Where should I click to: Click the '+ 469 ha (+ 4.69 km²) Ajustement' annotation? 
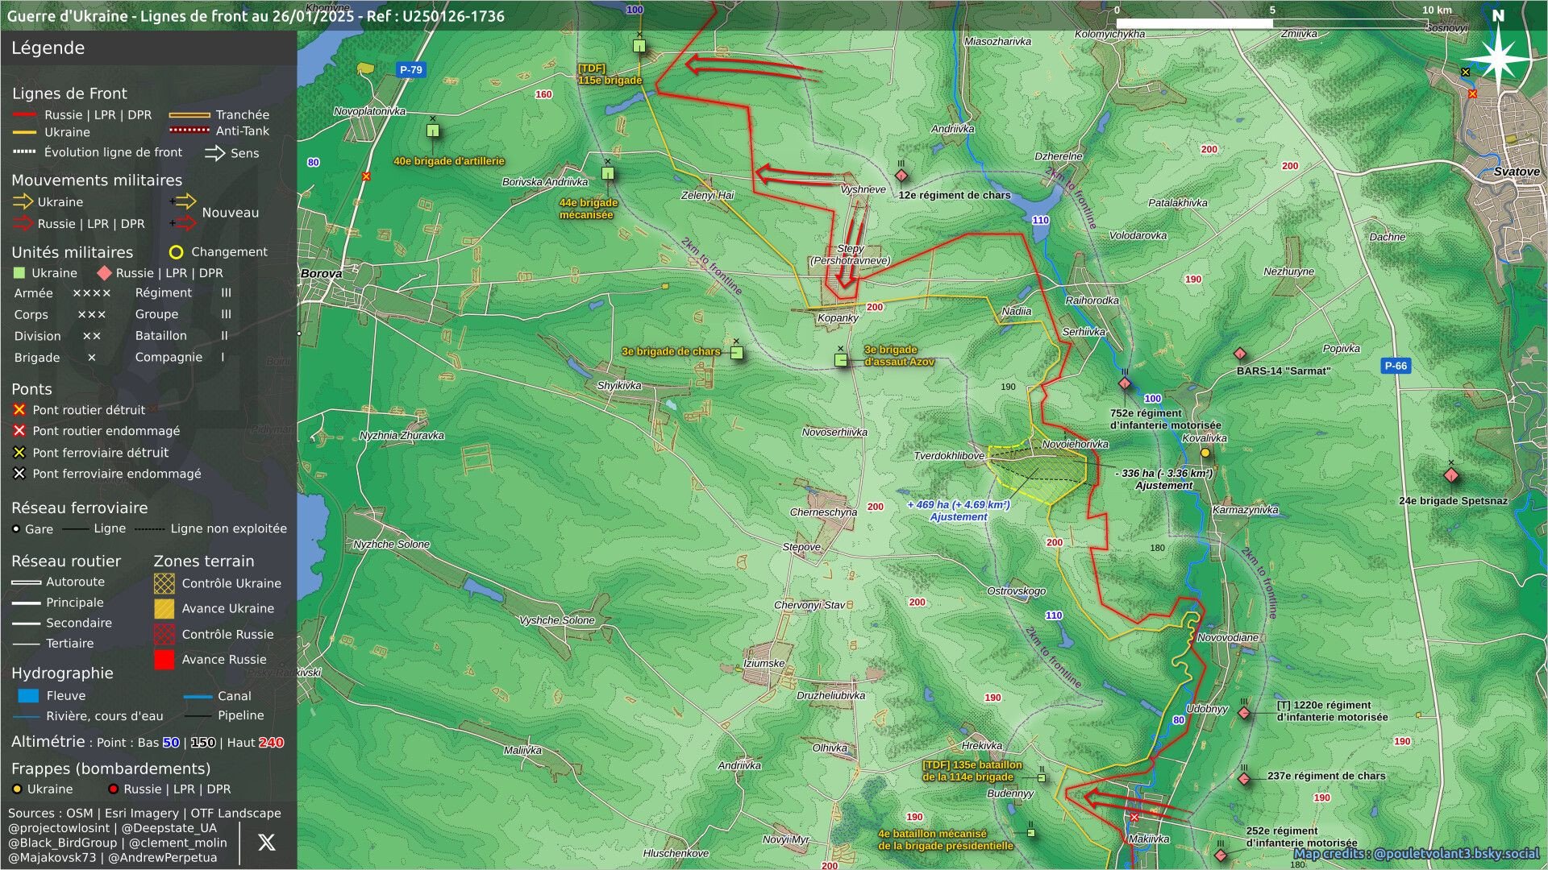click(x=959, y=511)
